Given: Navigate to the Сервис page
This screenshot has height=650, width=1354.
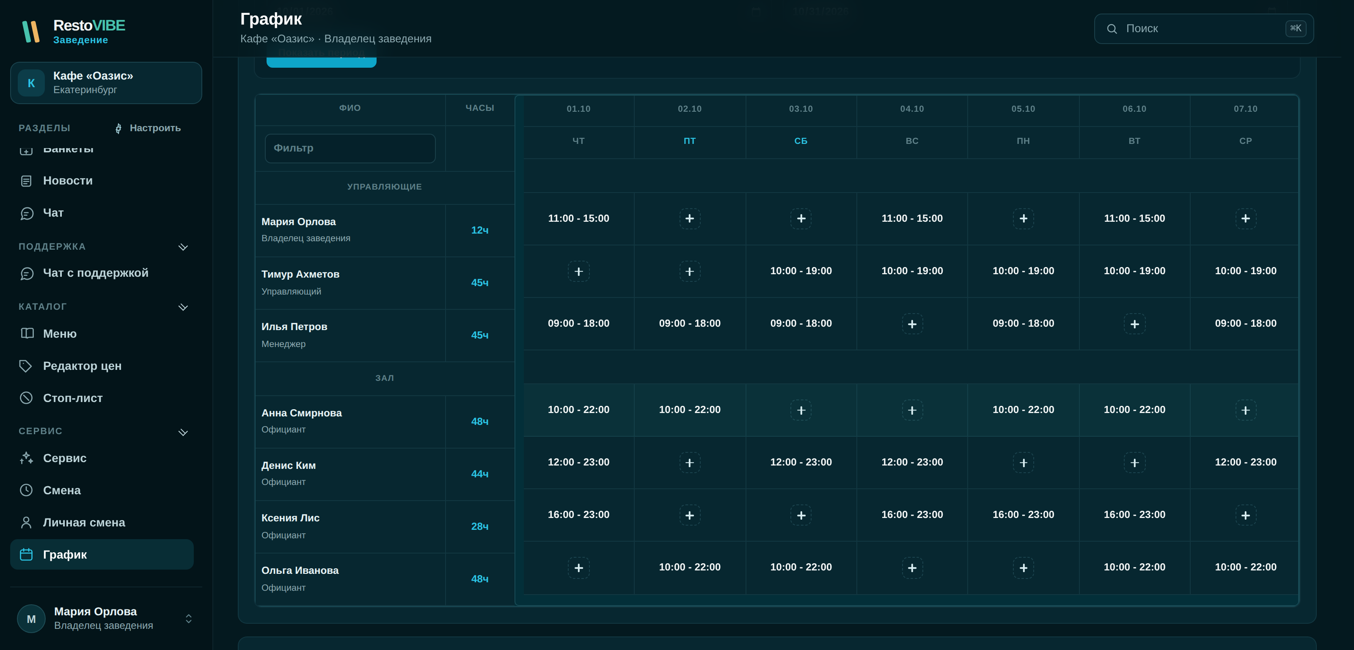Looking at the screenshot, I should coord(102,458).
